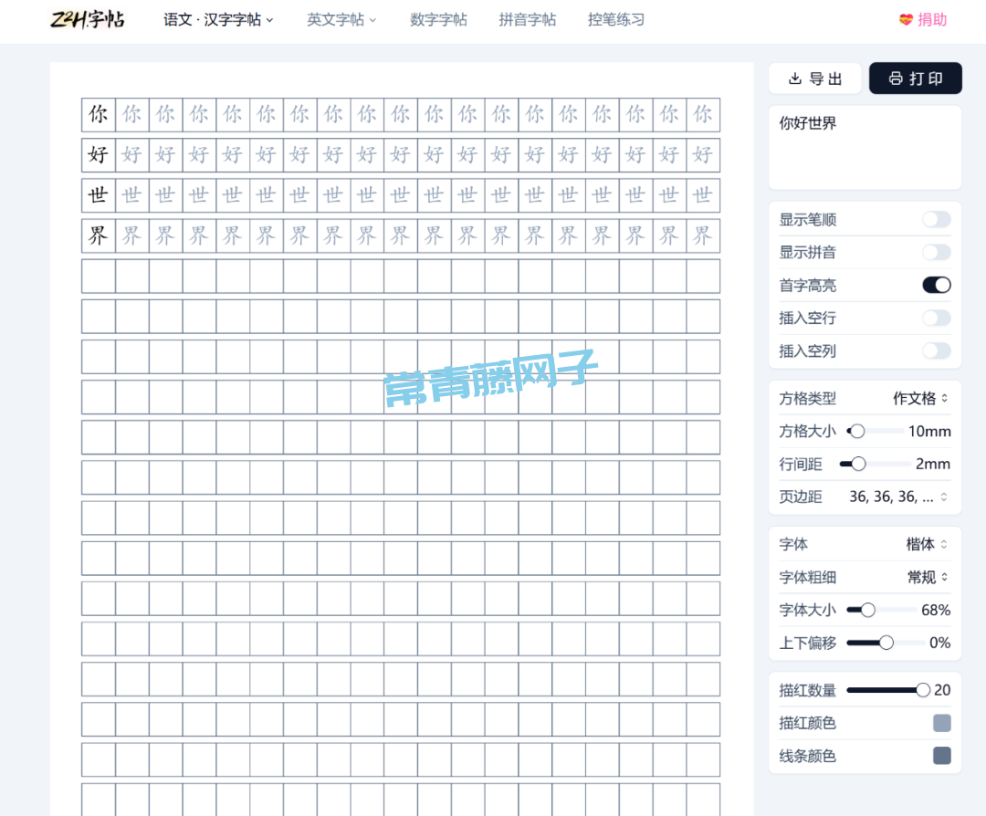Click the 你好世界 text input box

coord(865,147)
